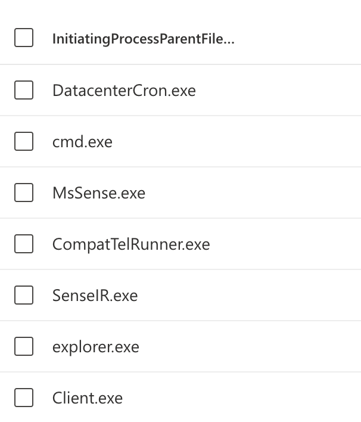Select the MsSense.exe row checkbox

pyautogui.click(x=24, y=193)
